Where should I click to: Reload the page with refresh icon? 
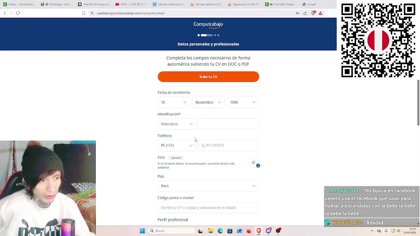click(18, 13)
